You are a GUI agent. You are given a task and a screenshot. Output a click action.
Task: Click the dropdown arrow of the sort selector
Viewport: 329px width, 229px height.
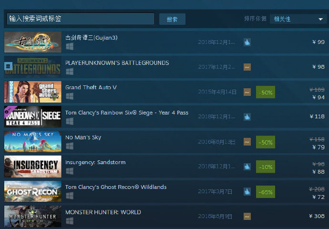click(320, 19)
